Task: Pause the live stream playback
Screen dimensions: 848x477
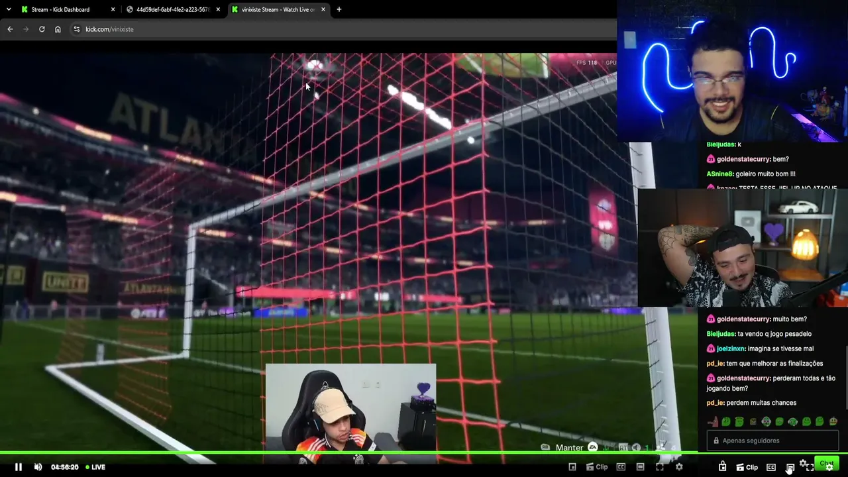Action: coord(19,467)
